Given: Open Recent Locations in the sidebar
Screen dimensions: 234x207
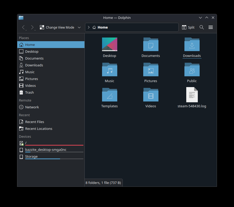Looking at the screenshot, I should 51,129.
